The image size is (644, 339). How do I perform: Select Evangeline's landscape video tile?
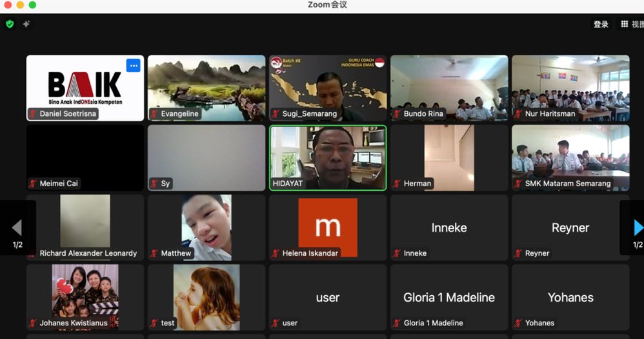pos(206,88)
